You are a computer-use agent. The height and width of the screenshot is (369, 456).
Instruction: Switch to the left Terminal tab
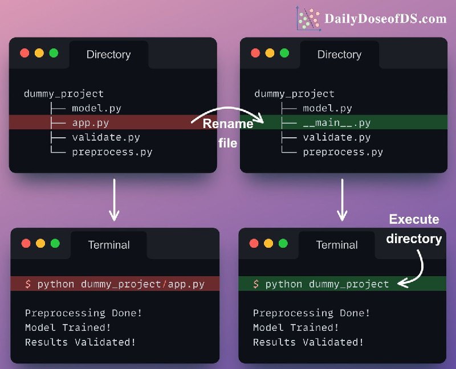pos(109,245)
